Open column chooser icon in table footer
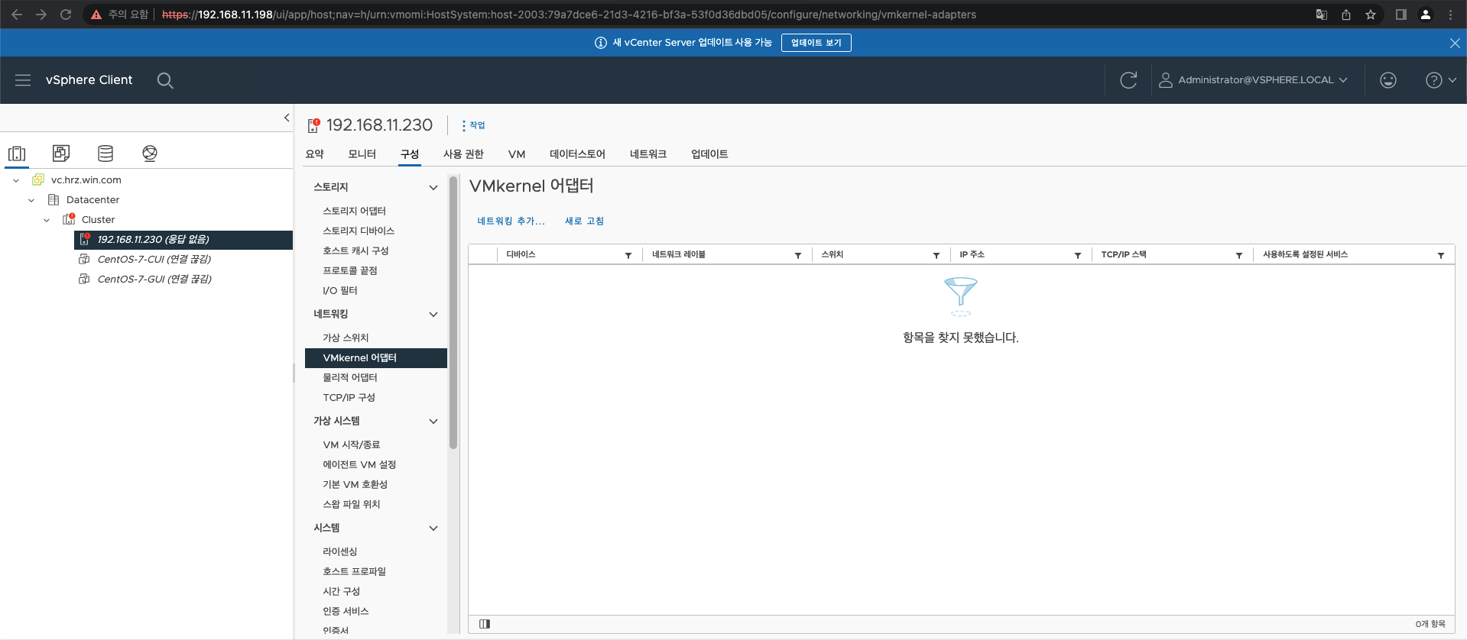The width and height of the screenshot is (1467, 640). tap(485, 624)
